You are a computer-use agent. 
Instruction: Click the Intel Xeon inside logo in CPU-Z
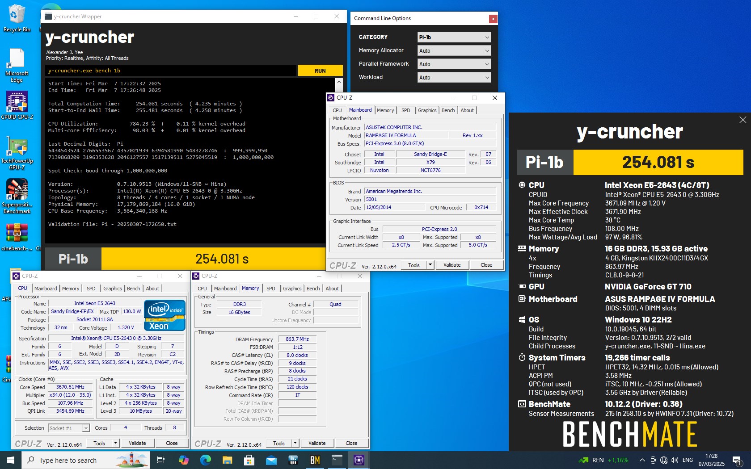point(165,315)
